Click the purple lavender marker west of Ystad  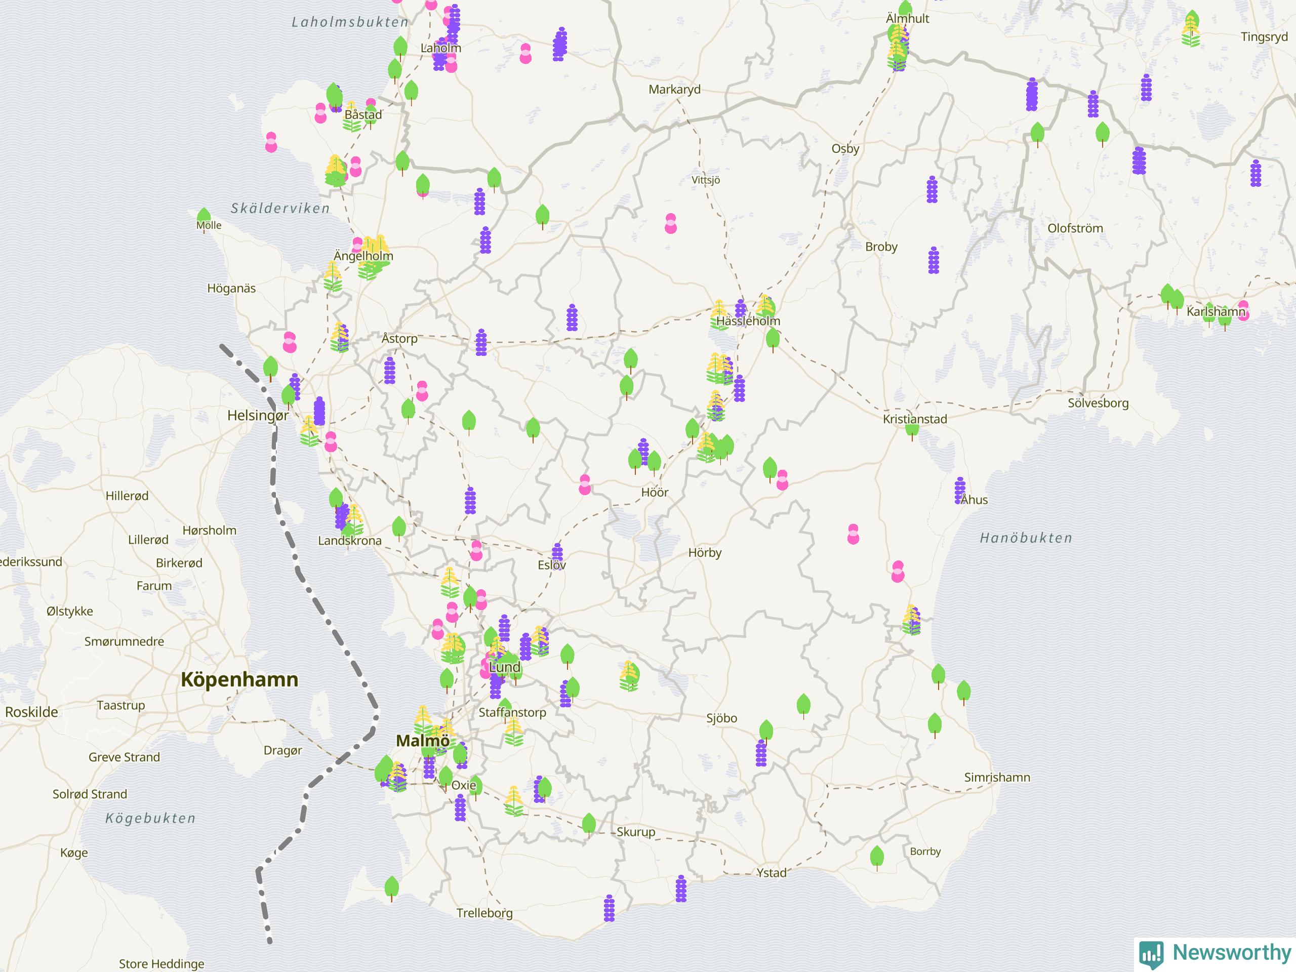681,888
